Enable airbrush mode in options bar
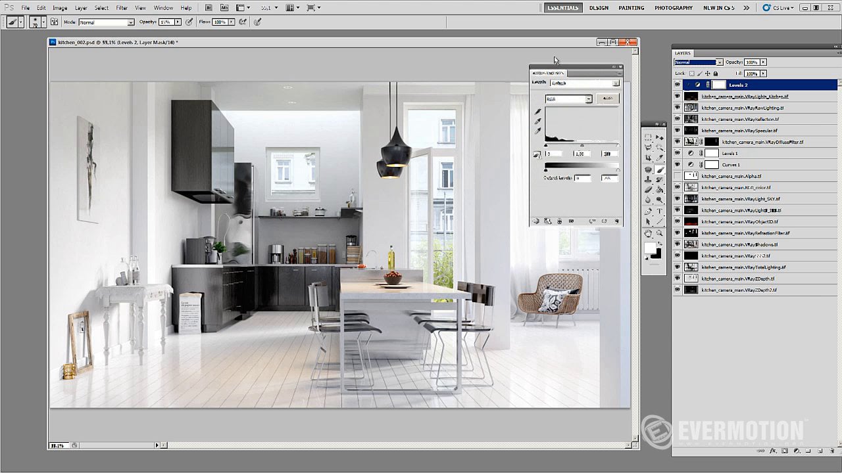The image size is (842, 473). [x=243, y=22]
